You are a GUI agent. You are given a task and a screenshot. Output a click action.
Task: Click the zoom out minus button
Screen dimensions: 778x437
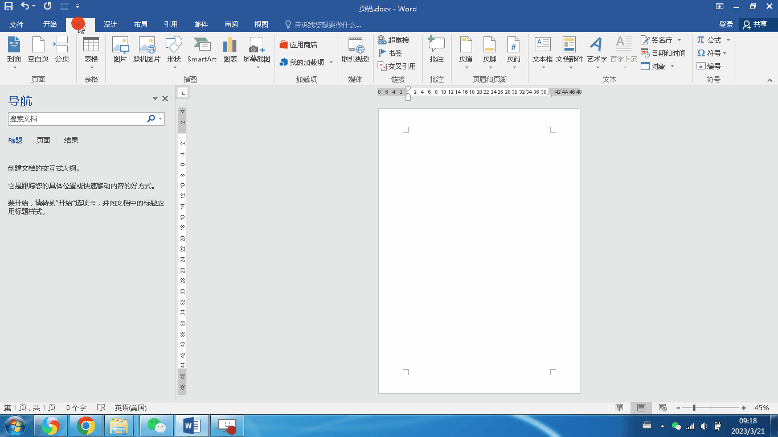tap(677, 408)
